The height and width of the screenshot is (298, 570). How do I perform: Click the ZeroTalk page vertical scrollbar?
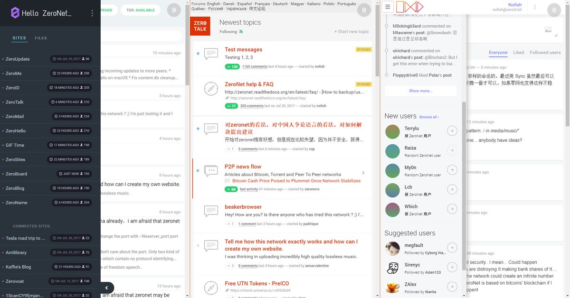pos(378,40)
